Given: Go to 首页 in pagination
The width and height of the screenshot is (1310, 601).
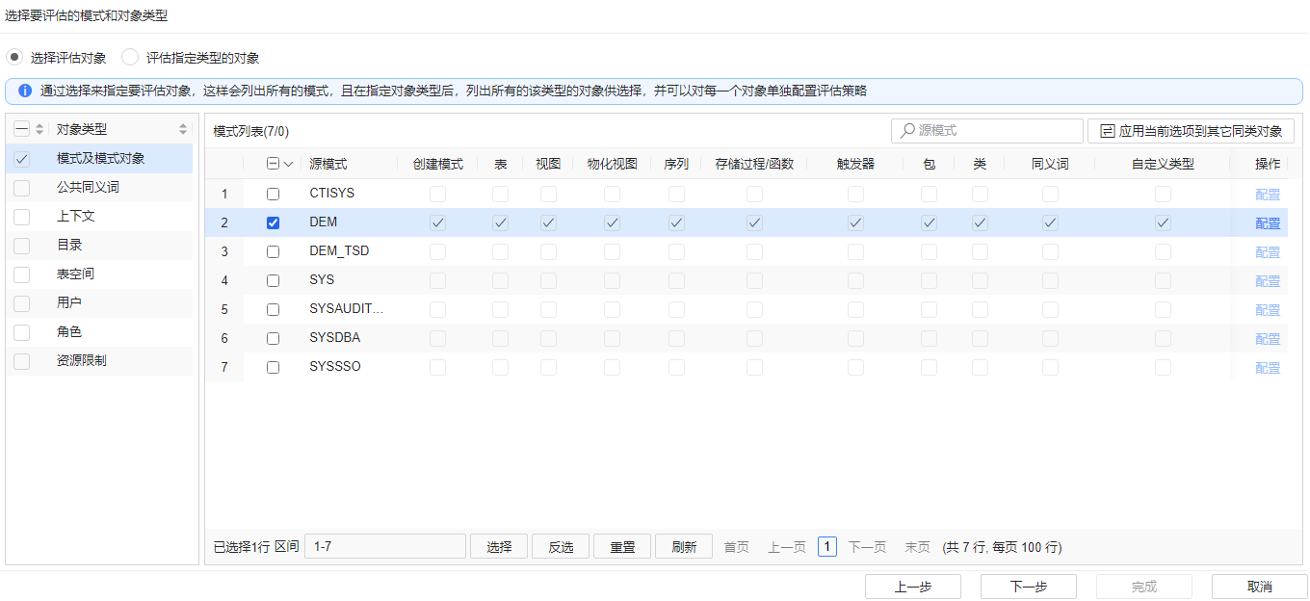Looking at the screenshot, I should 737,546.
